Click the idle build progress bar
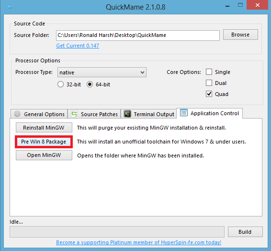This screenshot has width=271, height=251. click(117, 232)
